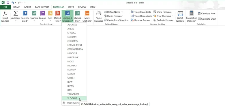
Task: Open Date & Time functions
Action: (x=58, y=16)
